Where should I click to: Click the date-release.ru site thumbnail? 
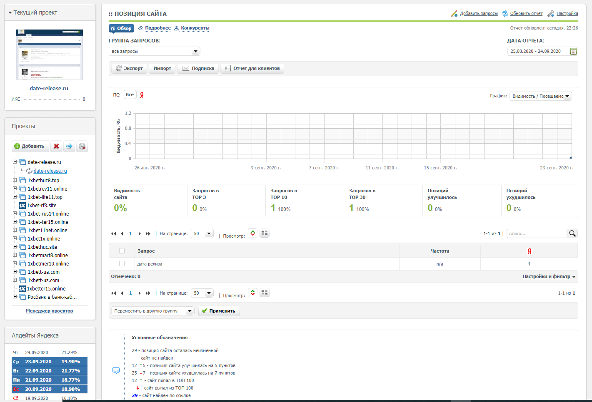[x=50, y=55]
